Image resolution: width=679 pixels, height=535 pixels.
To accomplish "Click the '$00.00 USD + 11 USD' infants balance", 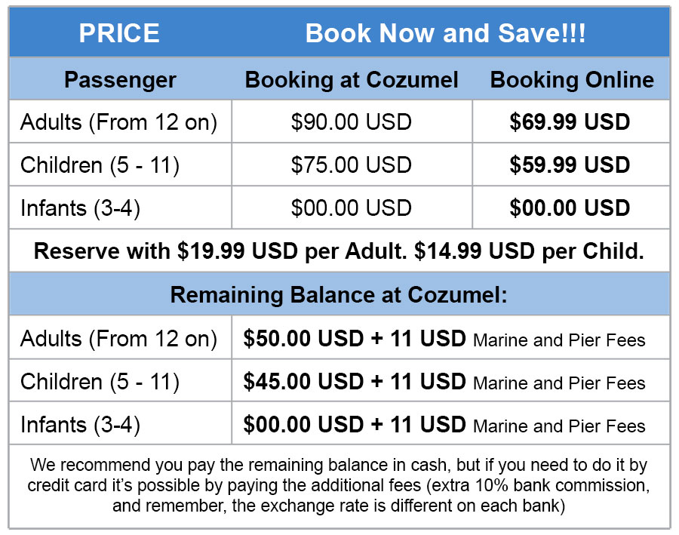I will coord(354,425).
